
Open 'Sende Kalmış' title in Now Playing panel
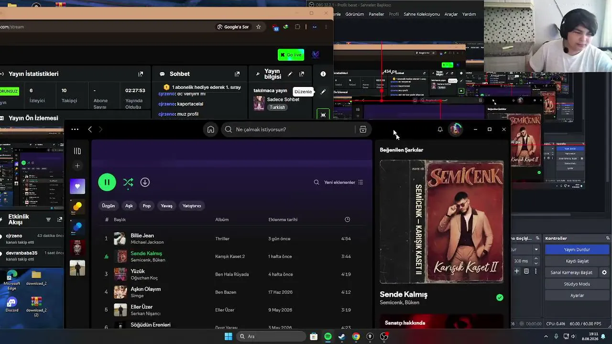coord(404,294)
